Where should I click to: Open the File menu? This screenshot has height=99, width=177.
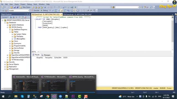(x=2, y=4)
